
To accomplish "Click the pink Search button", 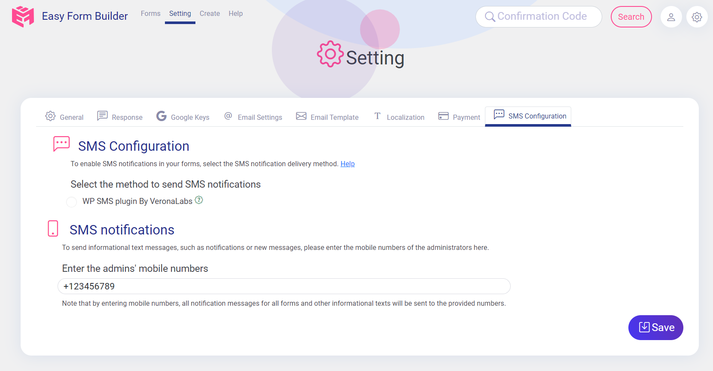I will (631, 17).
